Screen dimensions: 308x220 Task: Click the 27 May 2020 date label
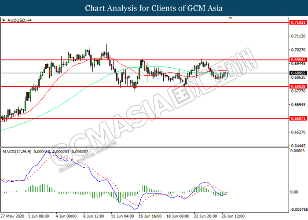coord(13,216)
